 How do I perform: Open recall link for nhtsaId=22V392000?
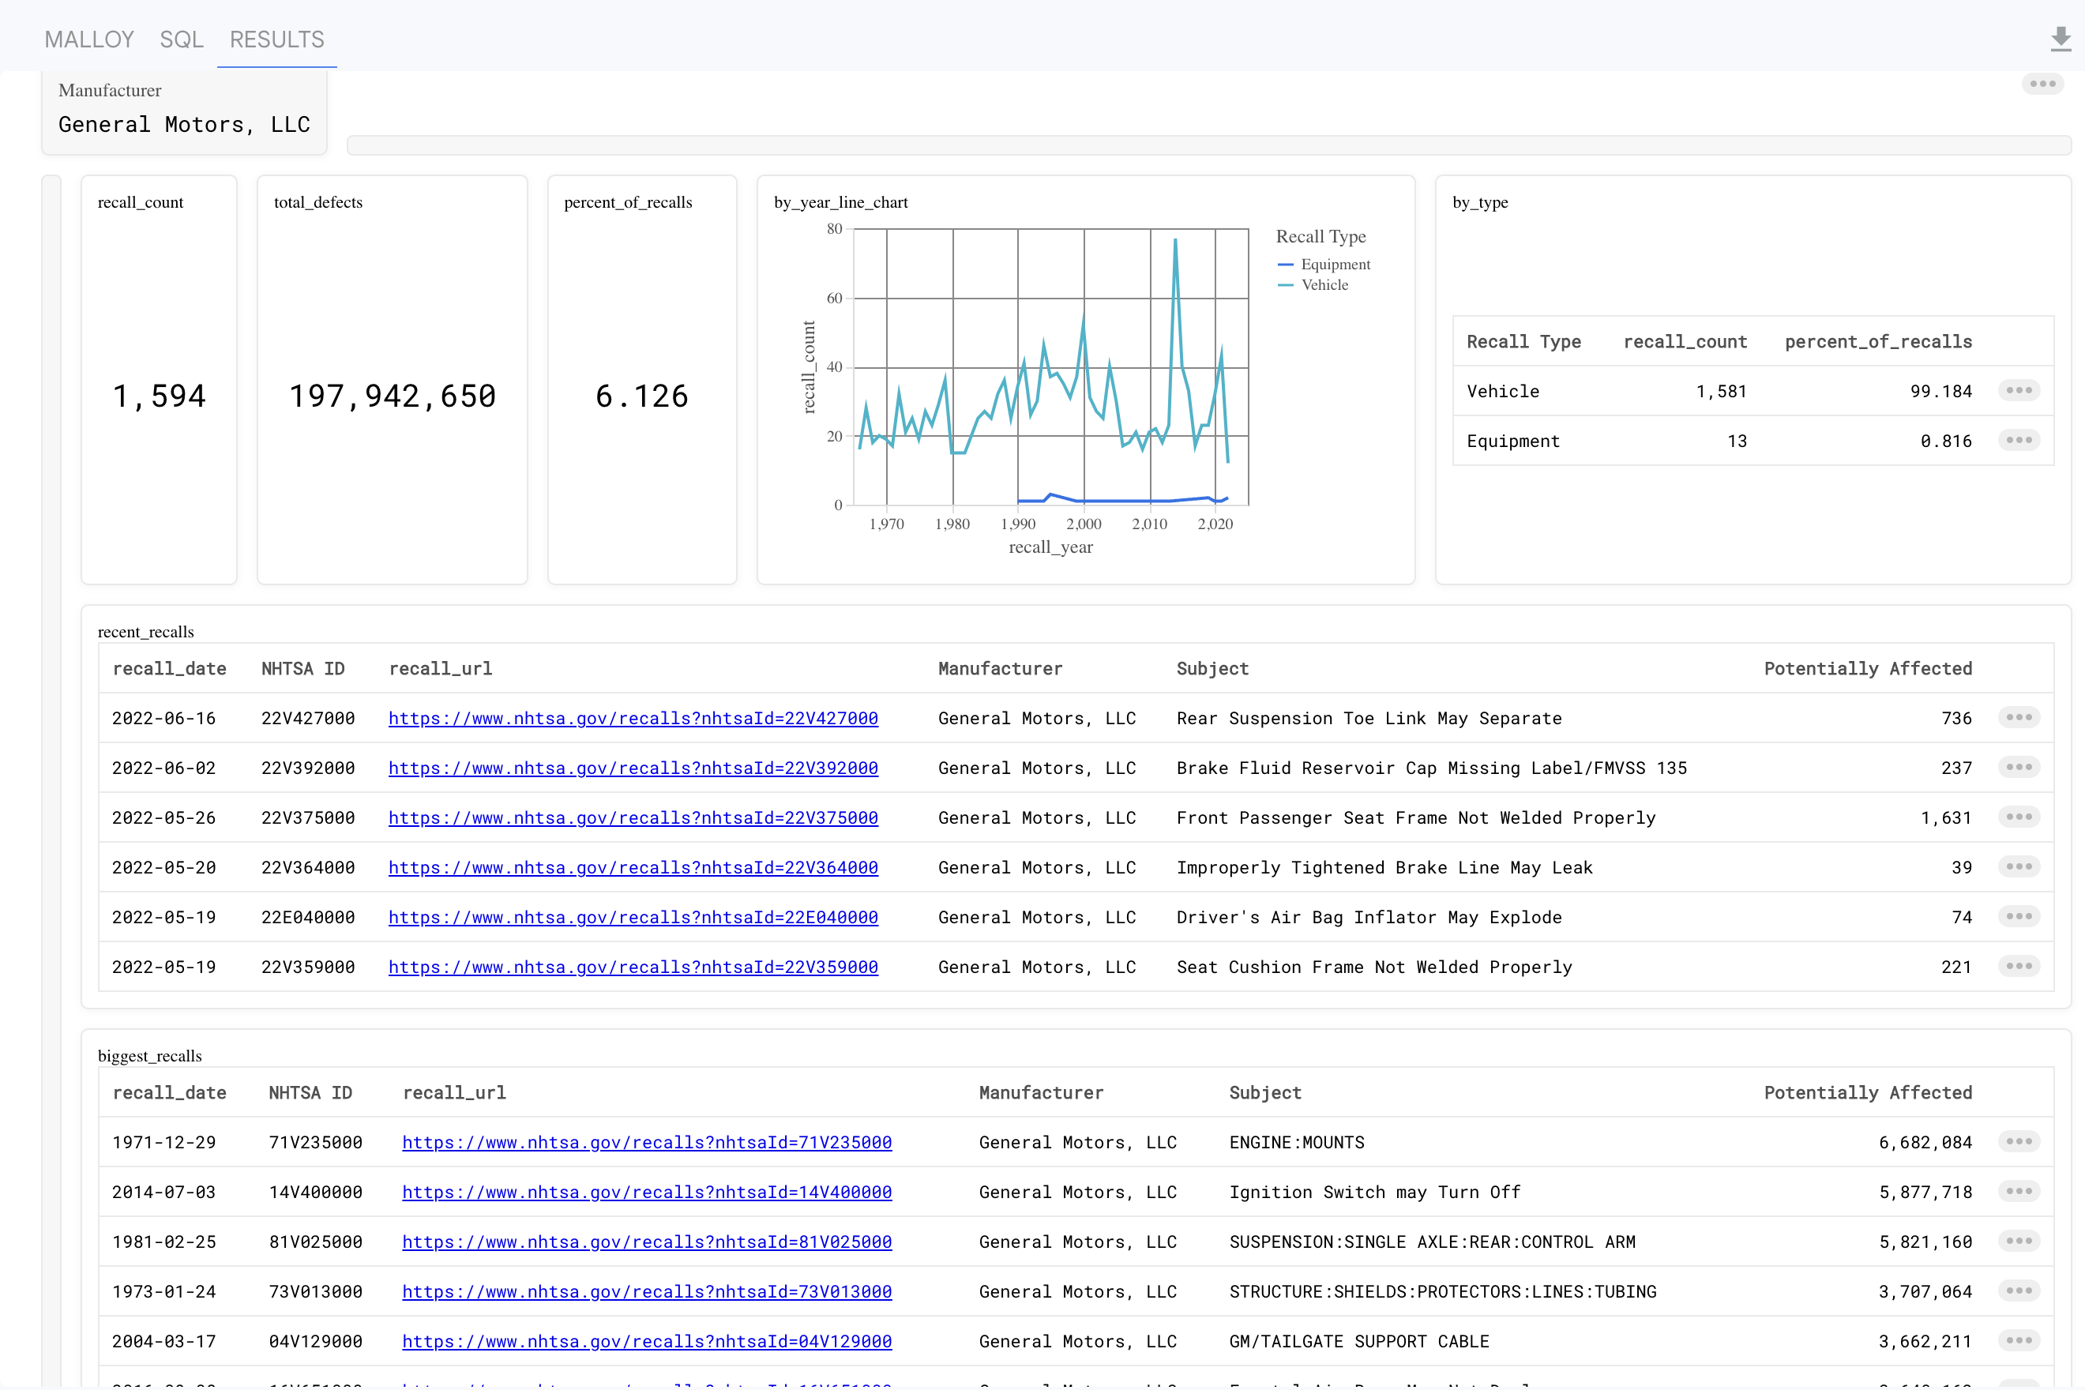[633, 768]
